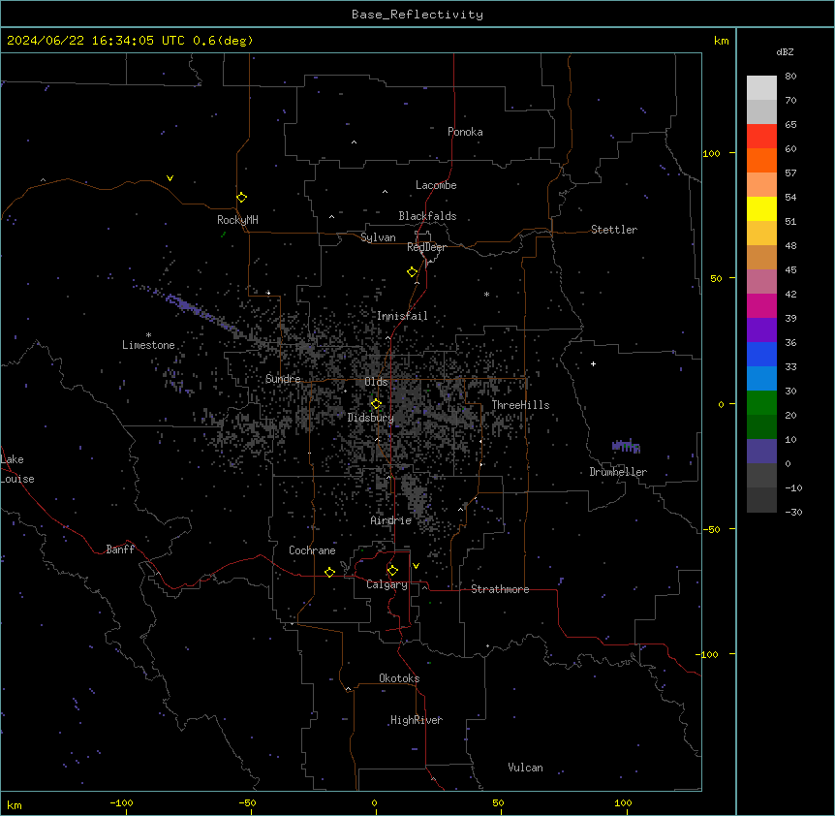Select the HighRiver city label

[417, 720]
